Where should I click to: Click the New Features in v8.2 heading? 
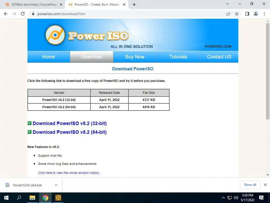[44, 147]
